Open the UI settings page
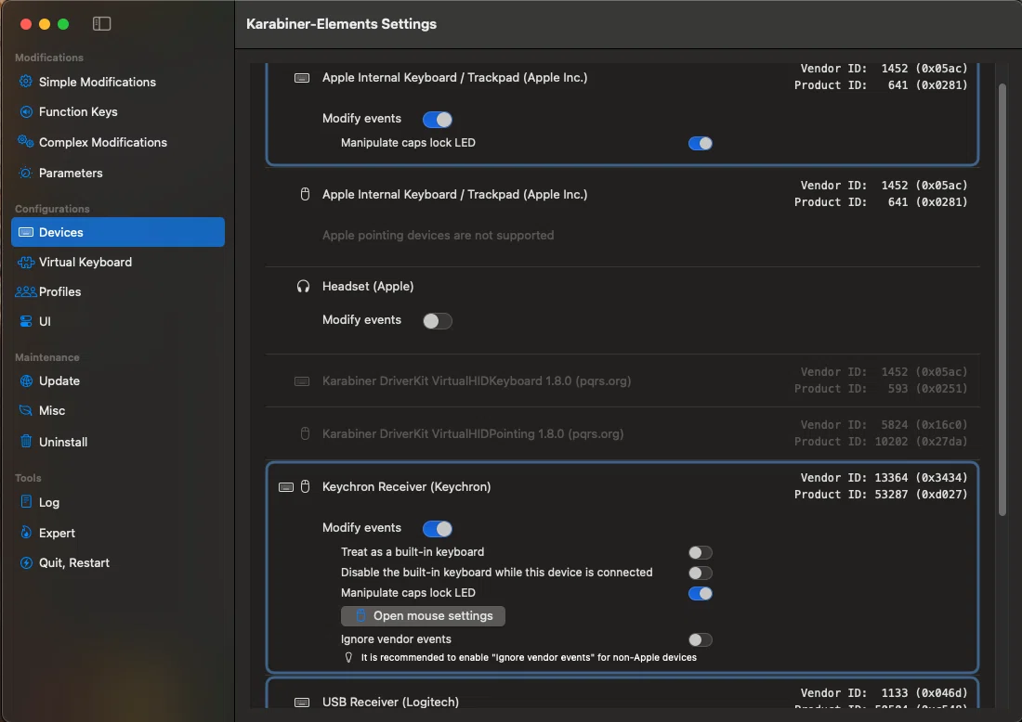Image resolution: width=1022 pixels, height=722 pixels. click(x=118, y=321)
